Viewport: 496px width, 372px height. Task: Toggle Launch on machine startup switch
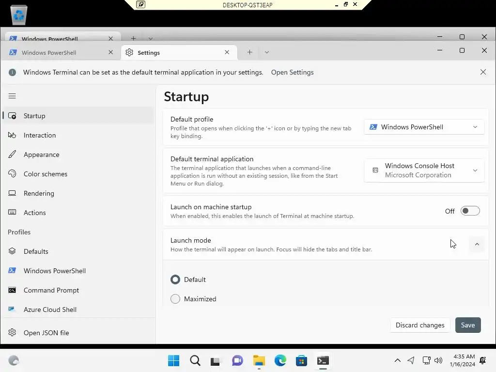click(x=470, y=211)
